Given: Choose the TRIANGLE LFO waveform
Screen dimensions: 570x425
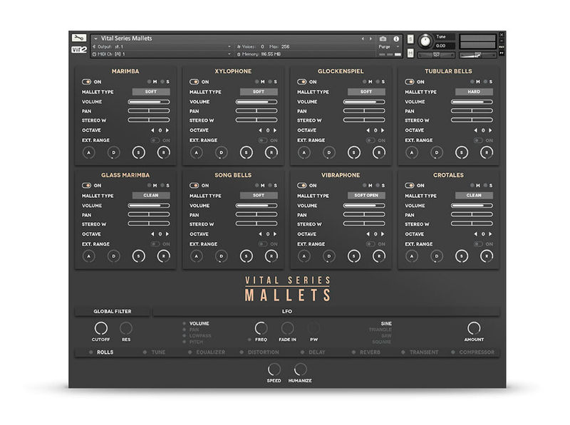Looking at the screenshot, I should point(380,330).
